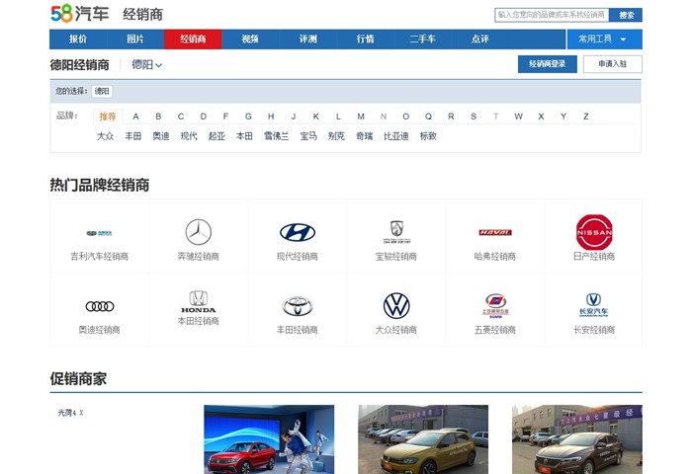
Task: Remove the 德阳 selection tag
Action: click(x=102, y=91)
